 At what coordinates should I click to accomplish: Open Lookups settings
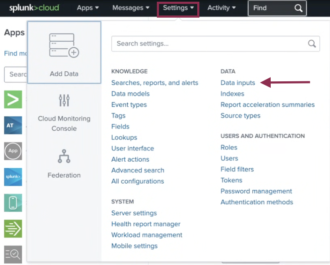(x=124, y=138)
